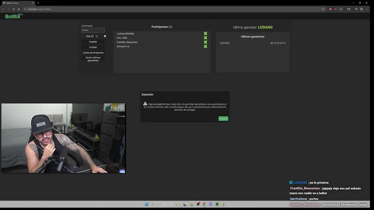Select participant Cris_1690
Screen dimensions: 374x210
point(122,38)
